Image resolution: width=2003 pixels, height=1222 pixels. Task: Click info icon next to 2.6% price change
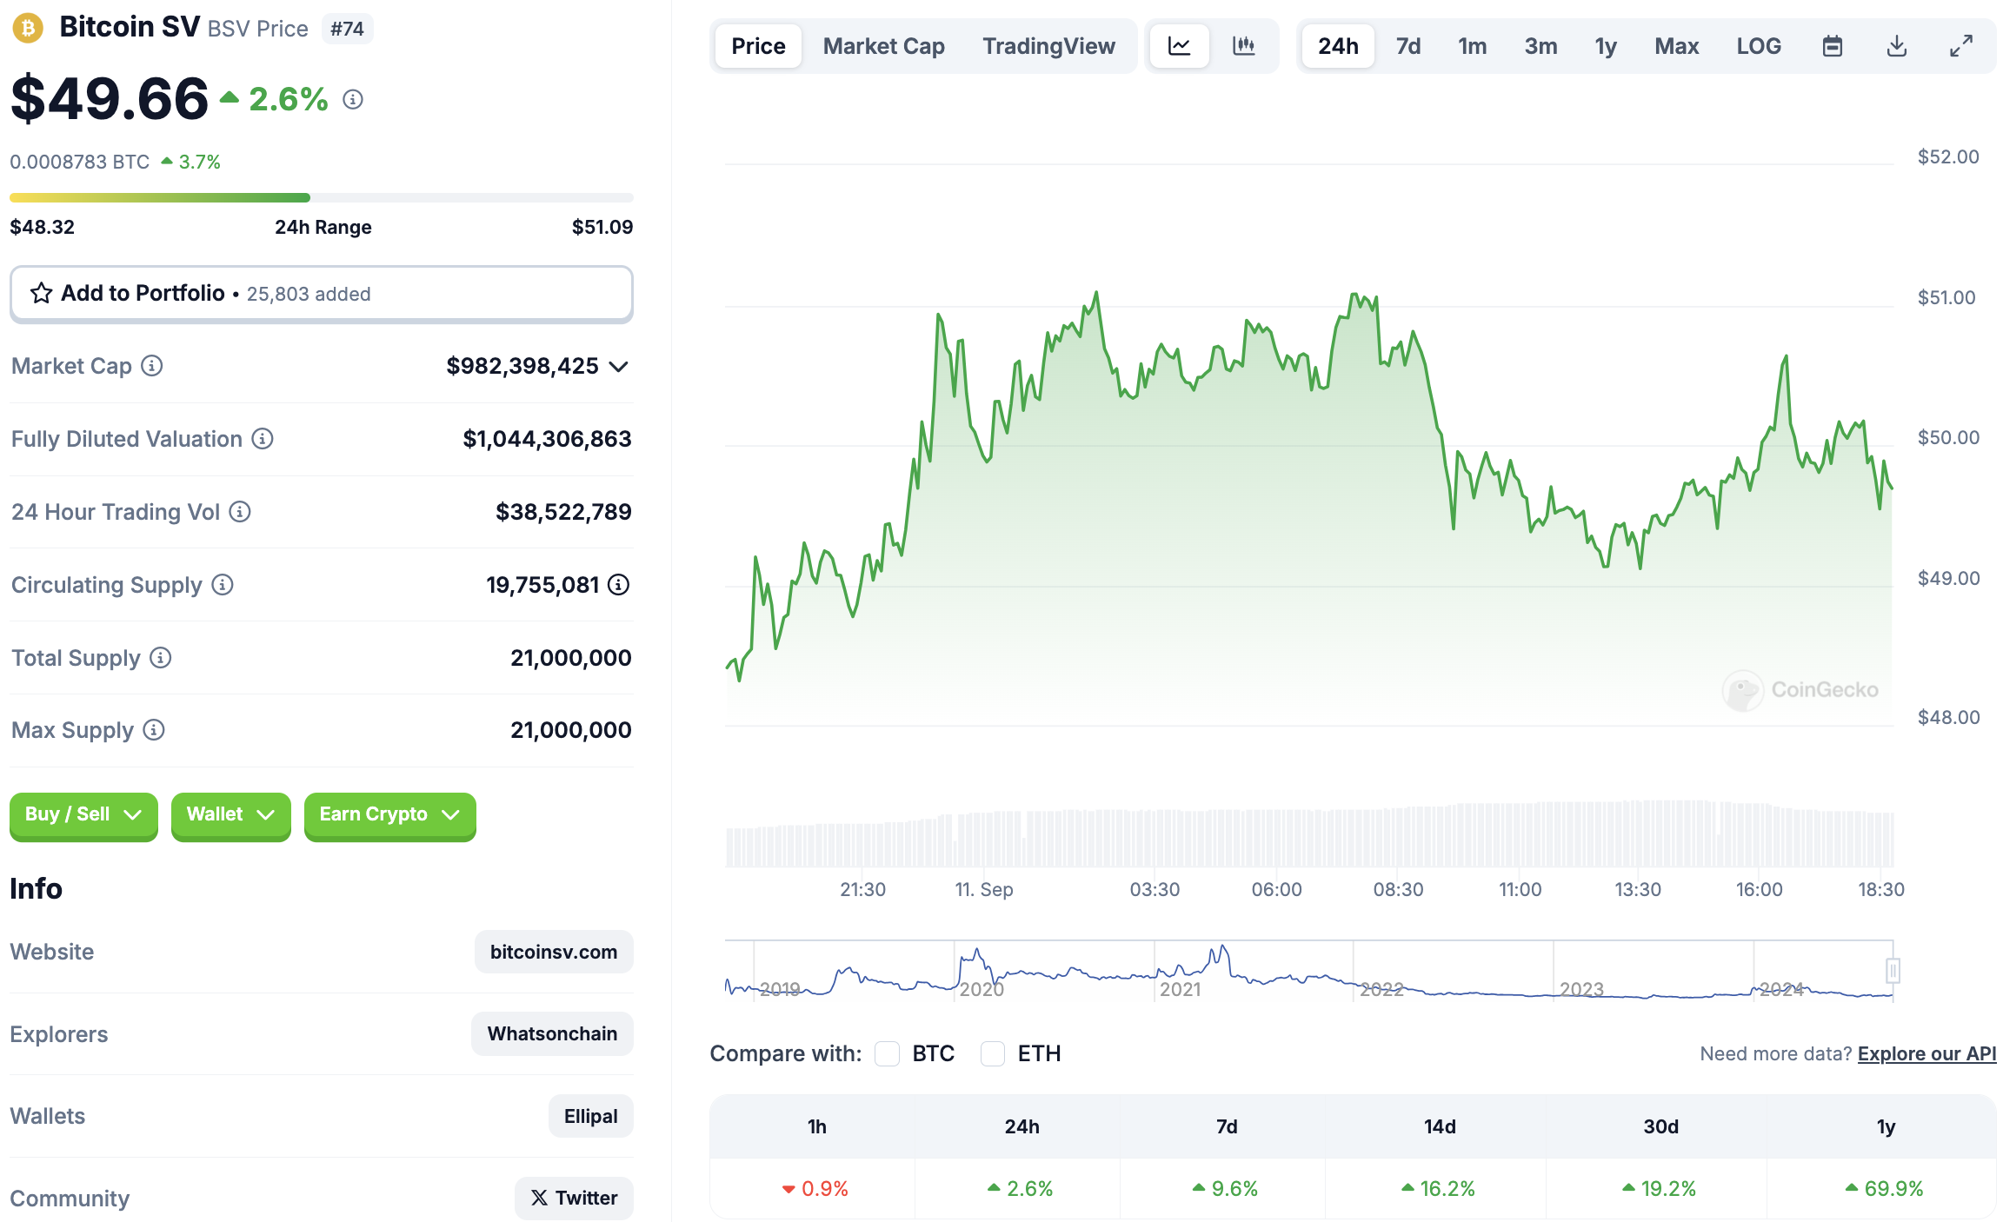coord(352,100)
